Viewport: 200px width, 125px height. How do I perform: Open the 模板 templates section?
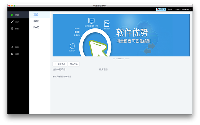point(18,28)
